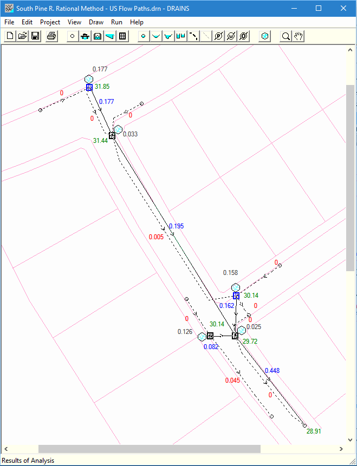Image resolution: width=357 pixels, height=466 pixels.
Task: Click the outlet level label 28.91
Action: click(x=314, y=431)
